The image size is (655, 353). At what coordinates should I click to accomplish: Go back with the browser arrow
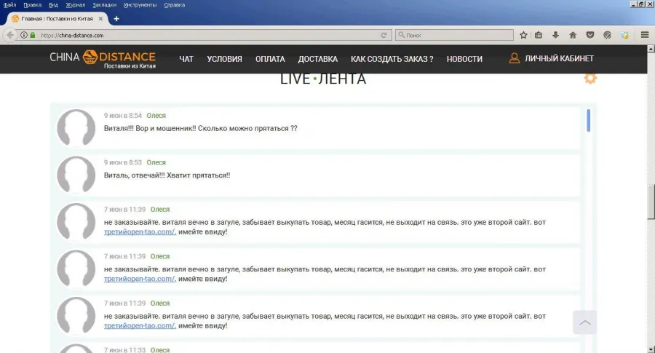click(x=10, y=35)
